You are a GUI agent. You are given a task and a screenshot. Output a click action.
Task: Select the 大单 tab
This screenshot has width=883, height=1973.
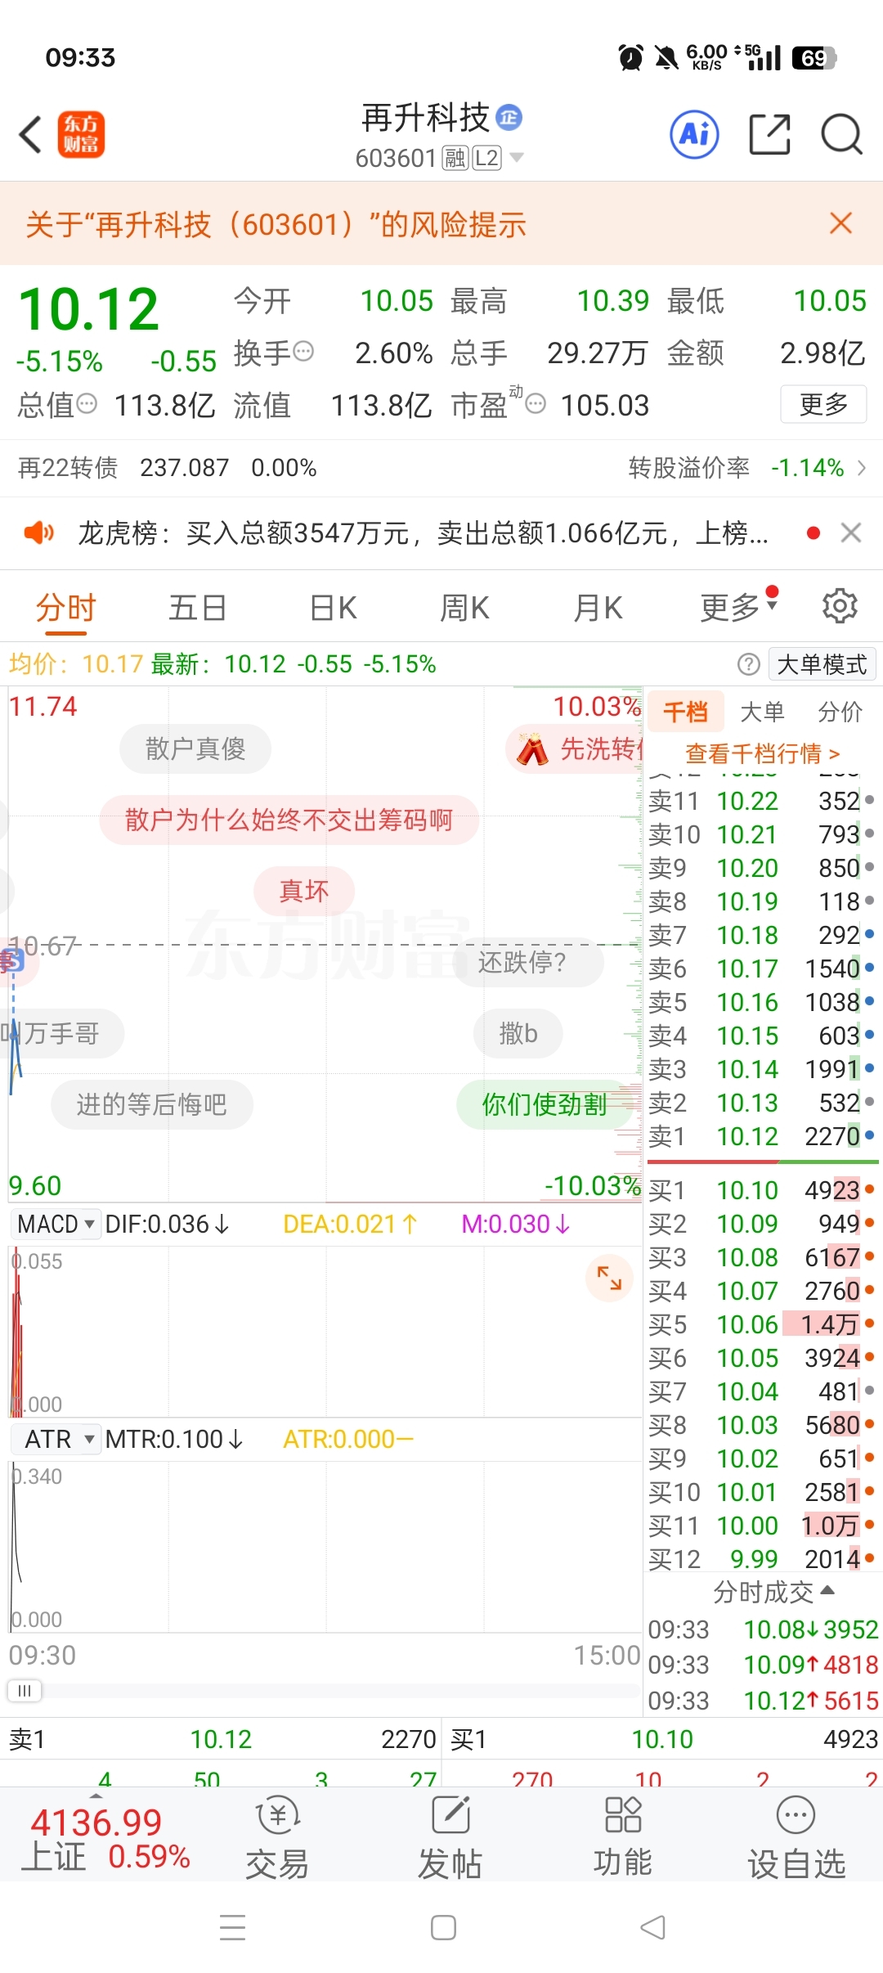click(x=762, y=712)
